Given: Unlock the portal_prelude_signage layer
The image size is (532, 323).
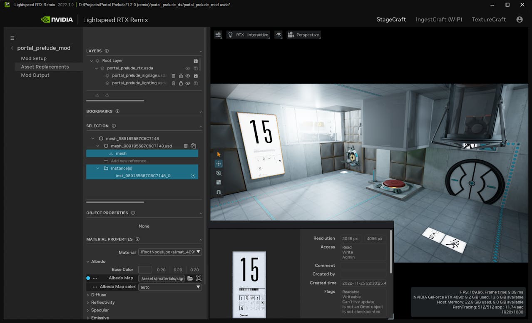Looking at the screenshot, I should [x=181, y=76].
